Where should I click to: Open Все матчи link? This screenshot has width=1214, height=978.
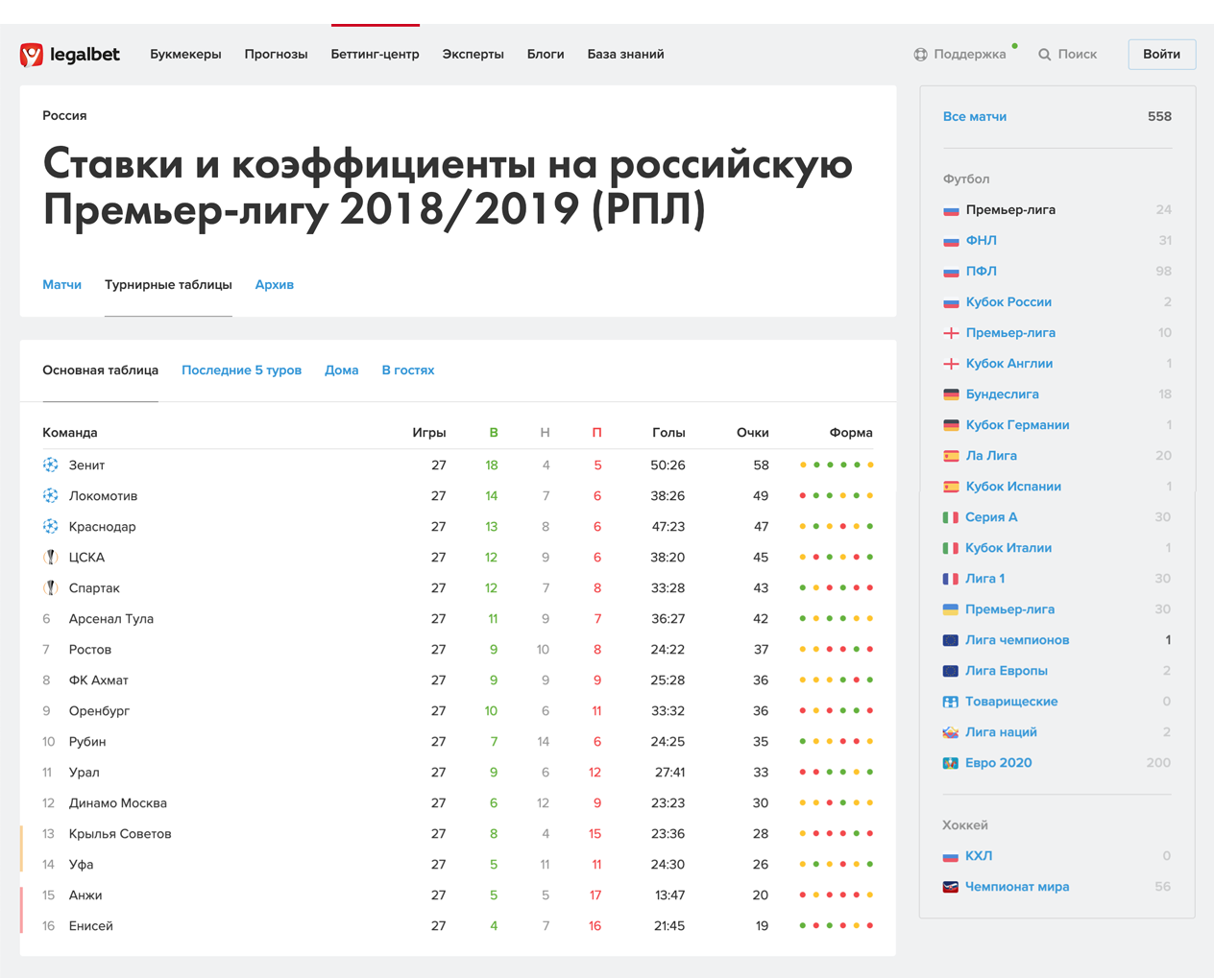(x=974, y=117)
